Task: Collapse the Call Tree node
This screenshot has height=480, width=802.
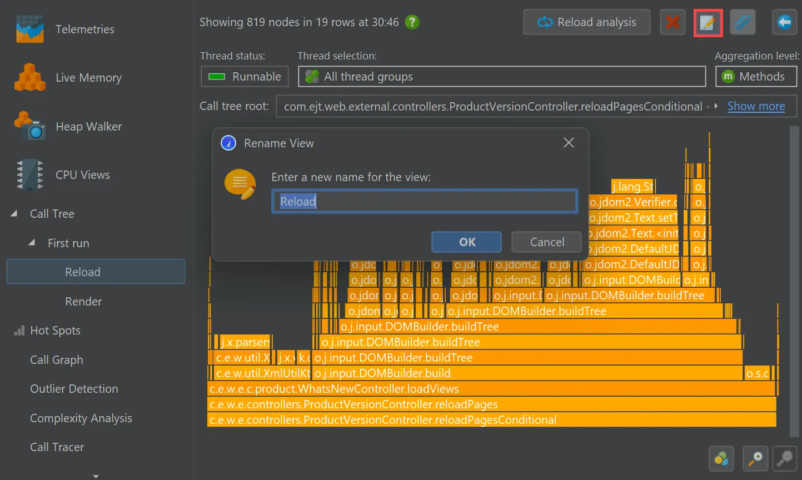Action: point(14,213)
